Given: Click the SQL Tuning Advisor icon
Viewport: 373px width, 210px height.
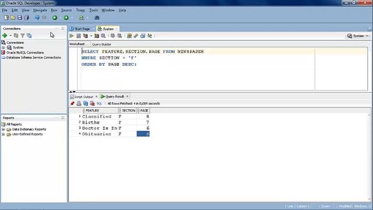Looking at the screenshot, I should [103, 36].
